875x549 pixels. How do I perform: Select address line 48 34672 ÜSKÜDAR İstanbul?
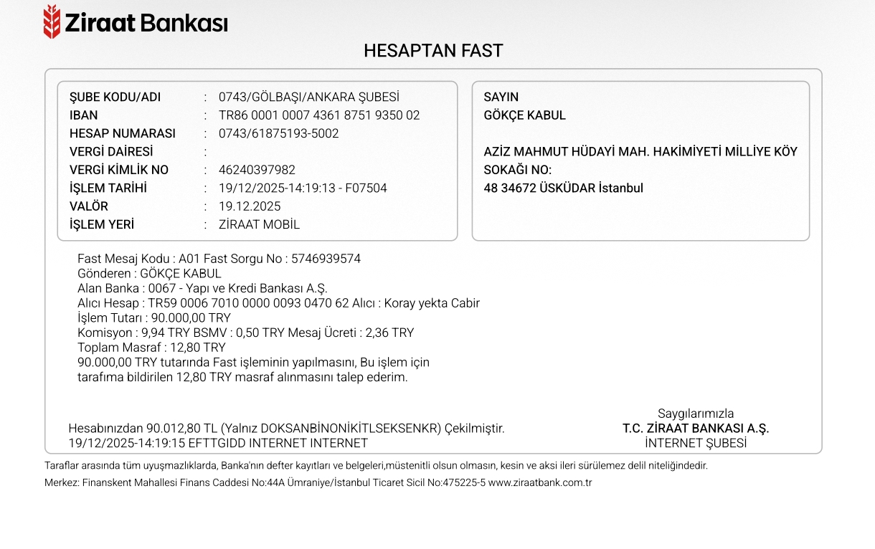(x=564, y=188)
